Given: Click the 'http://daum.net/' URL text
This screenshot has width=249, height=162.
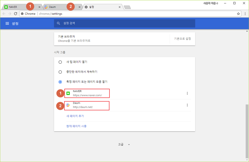Looking at the screenshot, I should [83, 107].
